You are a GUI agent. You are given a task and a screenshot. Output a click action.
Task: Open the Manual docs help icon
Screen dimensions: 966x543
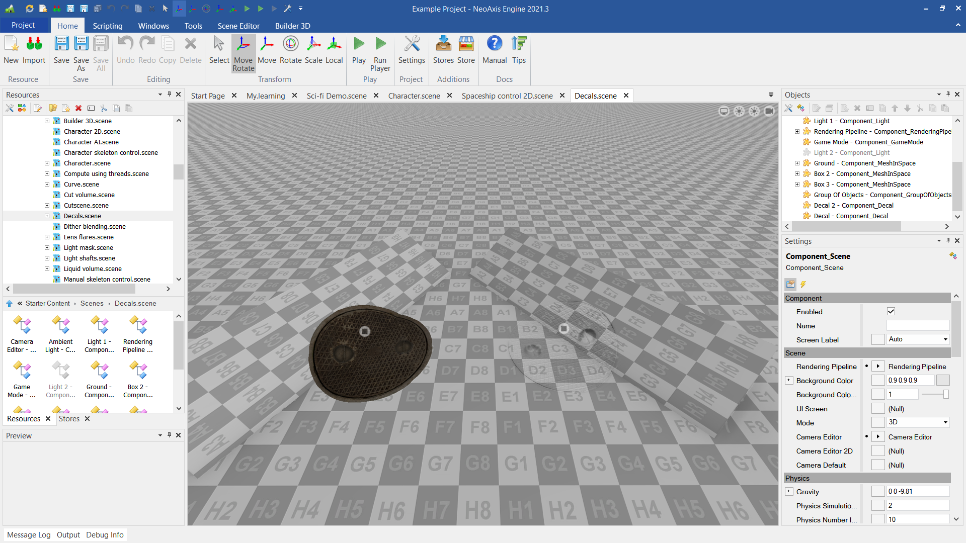[494, 44]
